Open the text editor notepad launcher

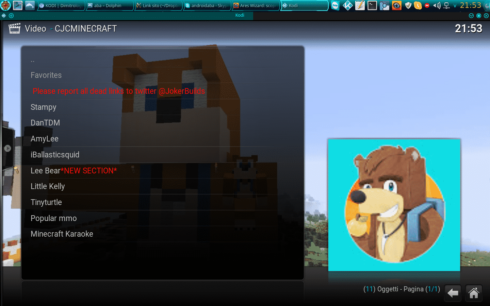pos(360,5)
